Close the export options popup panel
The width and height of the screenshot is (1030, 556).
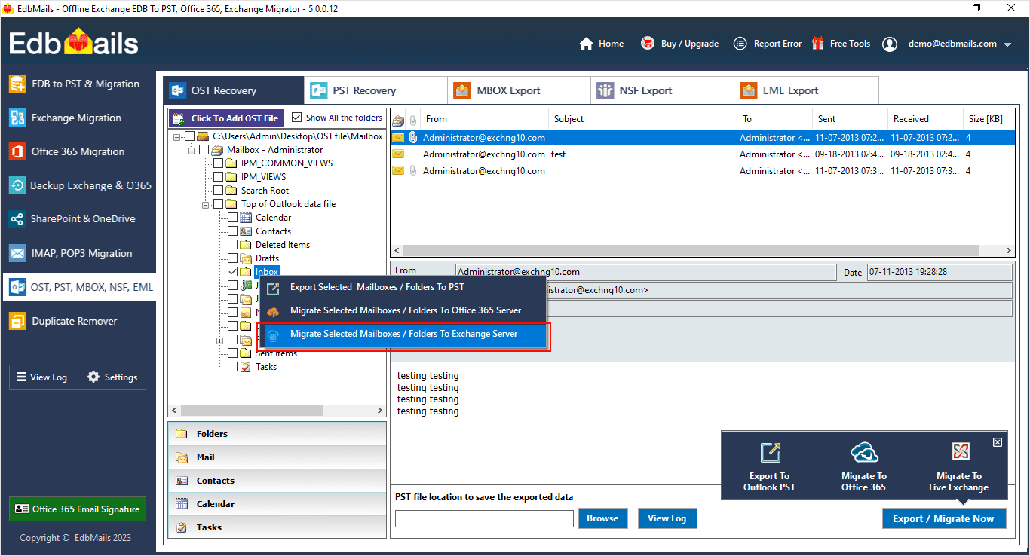(998, 442)
